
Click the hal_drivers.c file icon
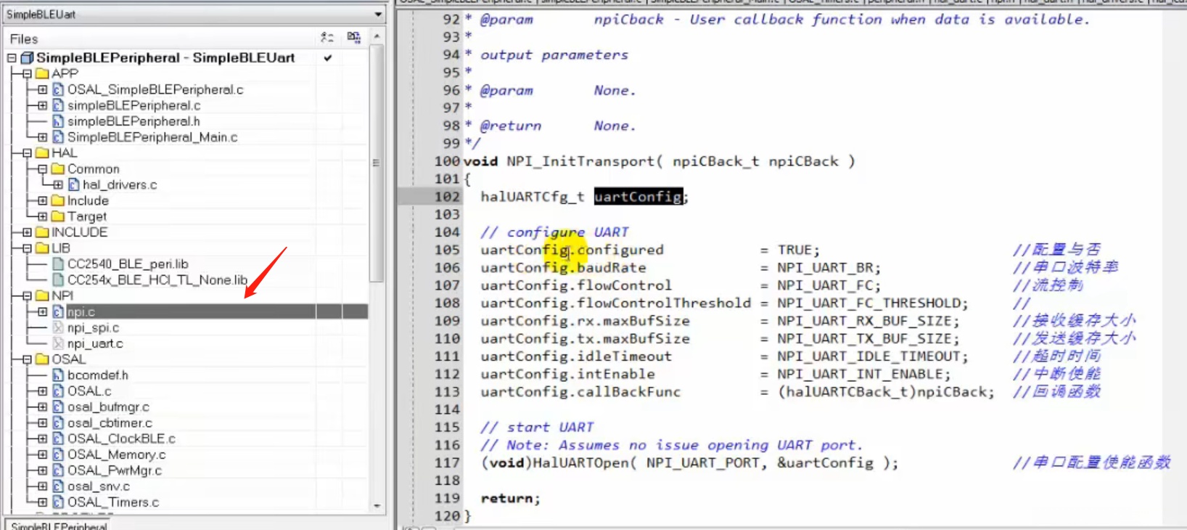click(74, 184)
